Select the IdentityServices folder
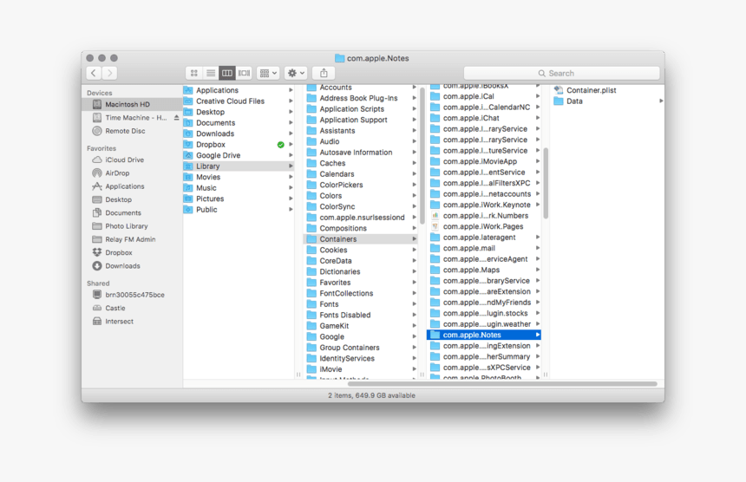Viewport: 746px width, 482px height. click(361, 358)
